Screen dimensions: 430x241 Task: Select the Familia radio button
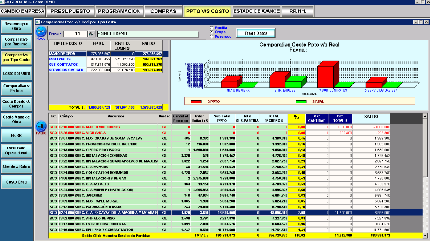pos(212,28)
